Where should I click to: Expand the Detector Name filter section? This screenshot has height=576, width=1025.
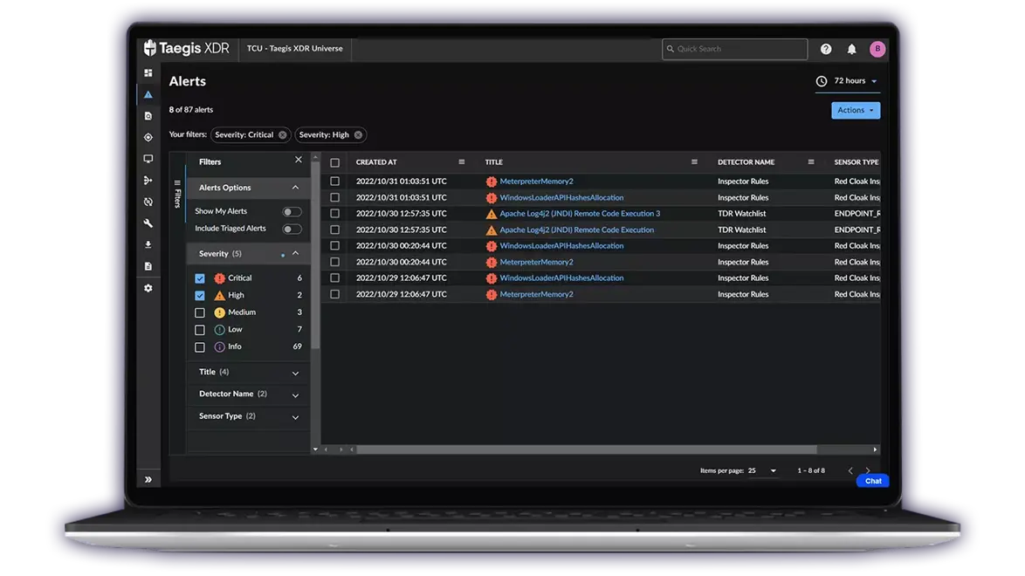click(295, 395)
